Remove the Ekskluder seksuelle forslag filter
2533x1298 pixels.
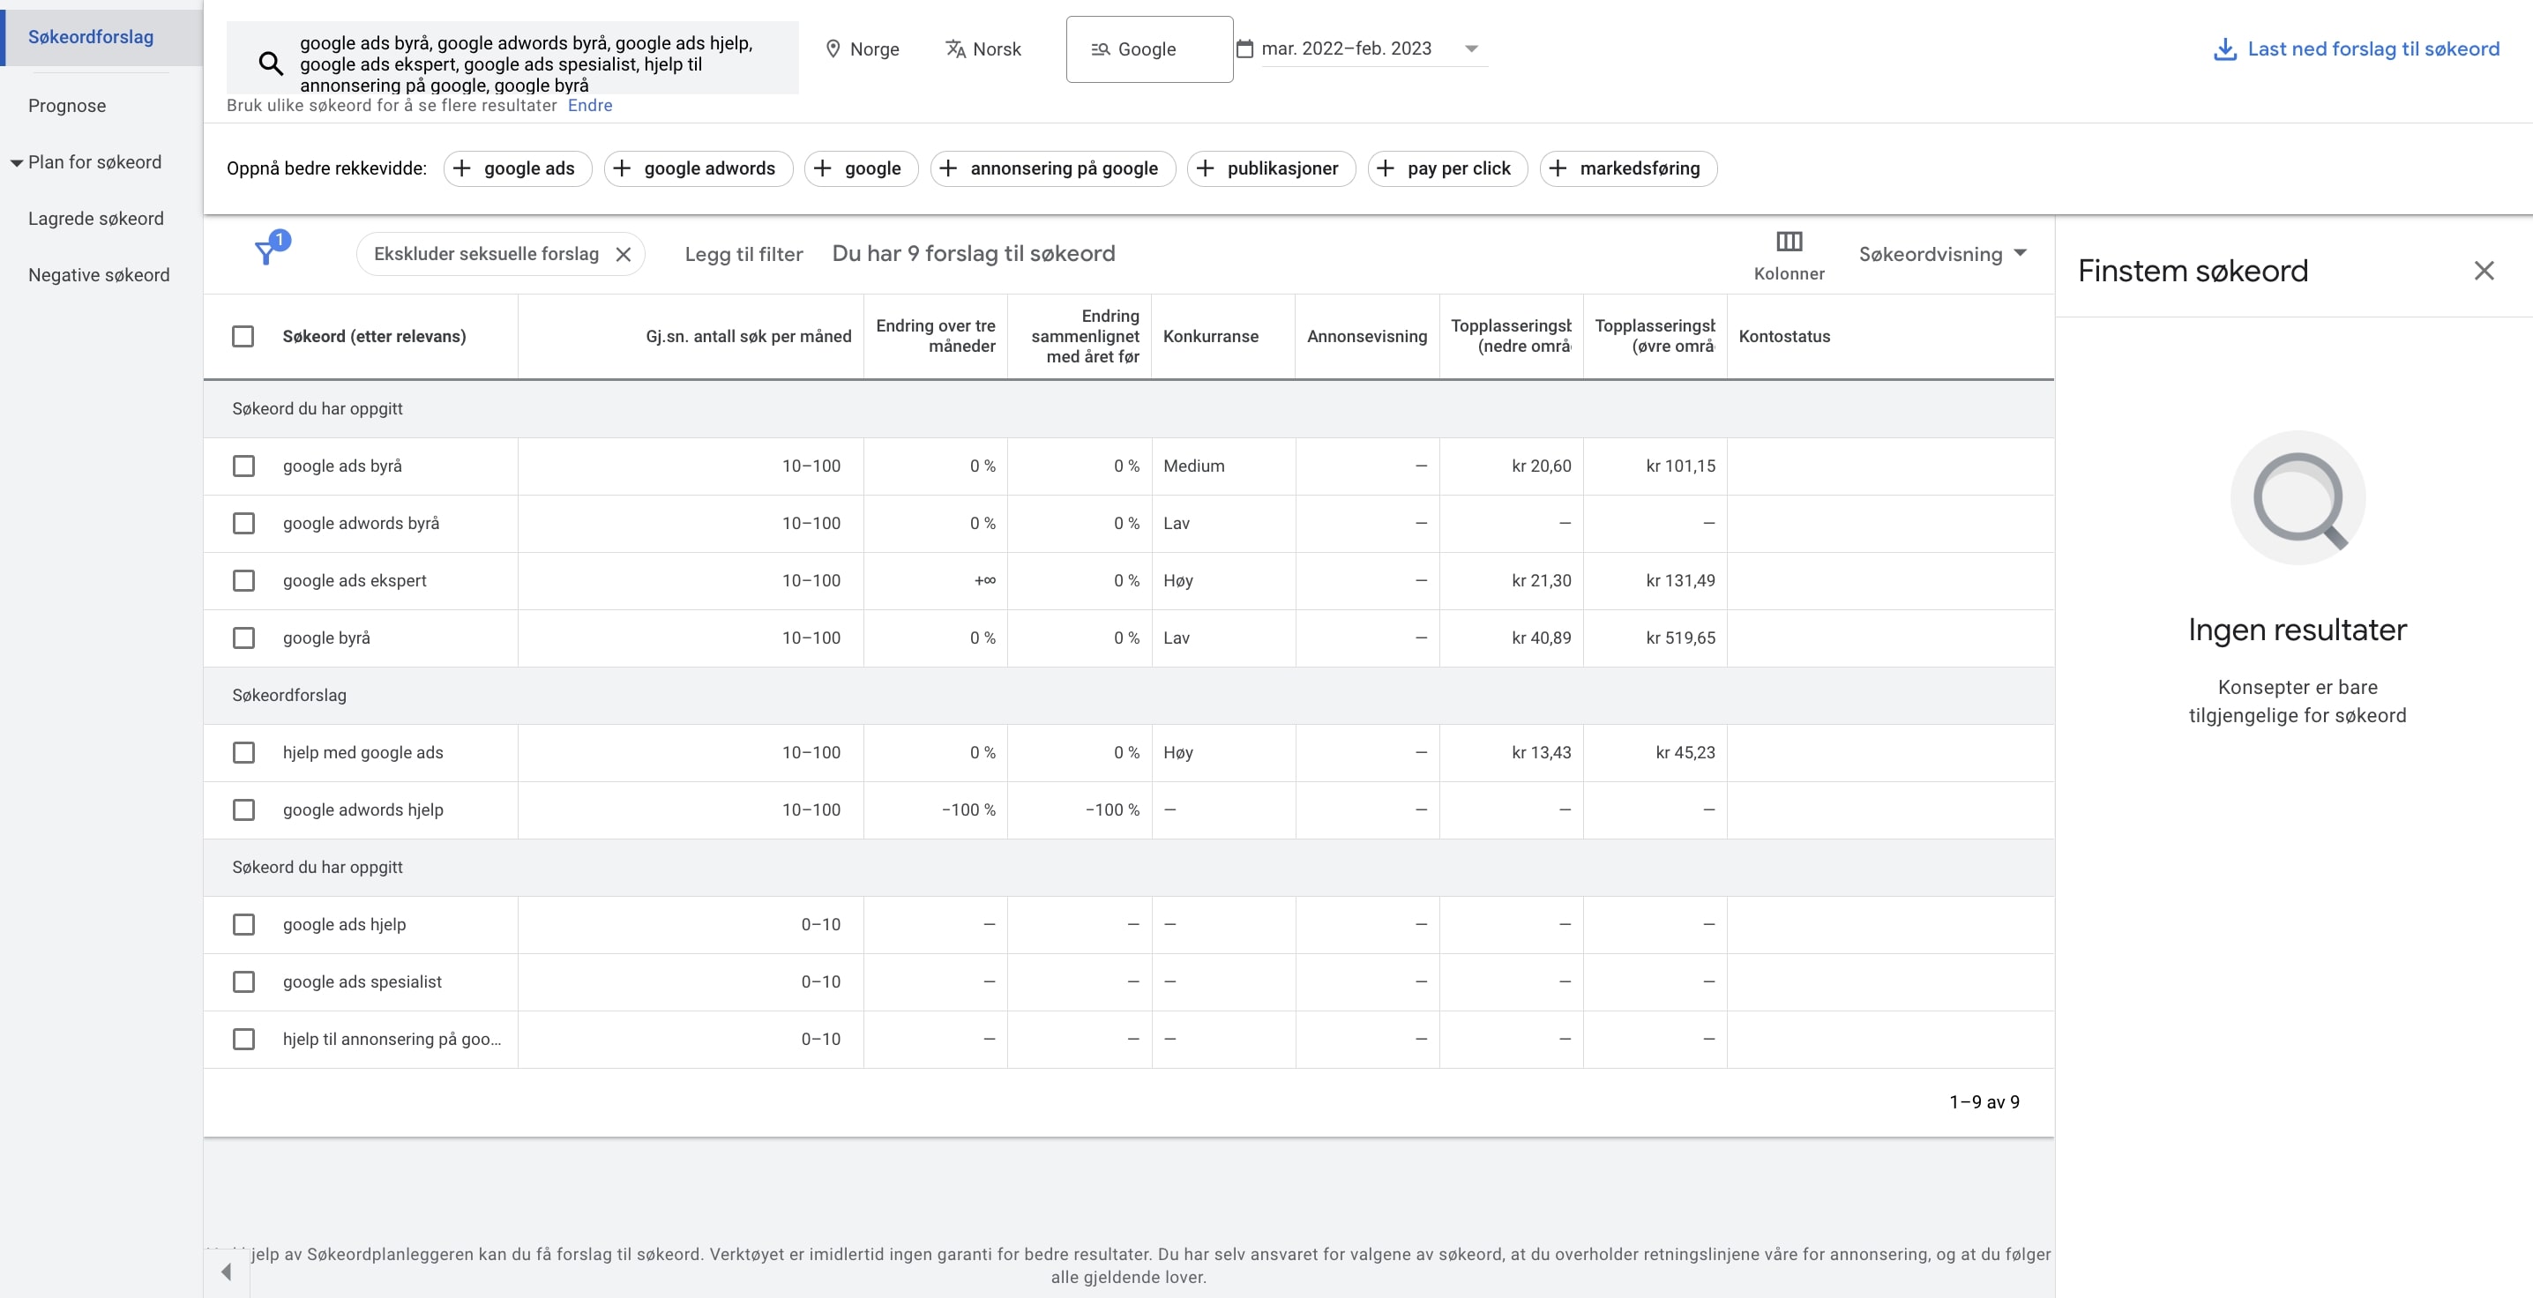pos(624,255)
